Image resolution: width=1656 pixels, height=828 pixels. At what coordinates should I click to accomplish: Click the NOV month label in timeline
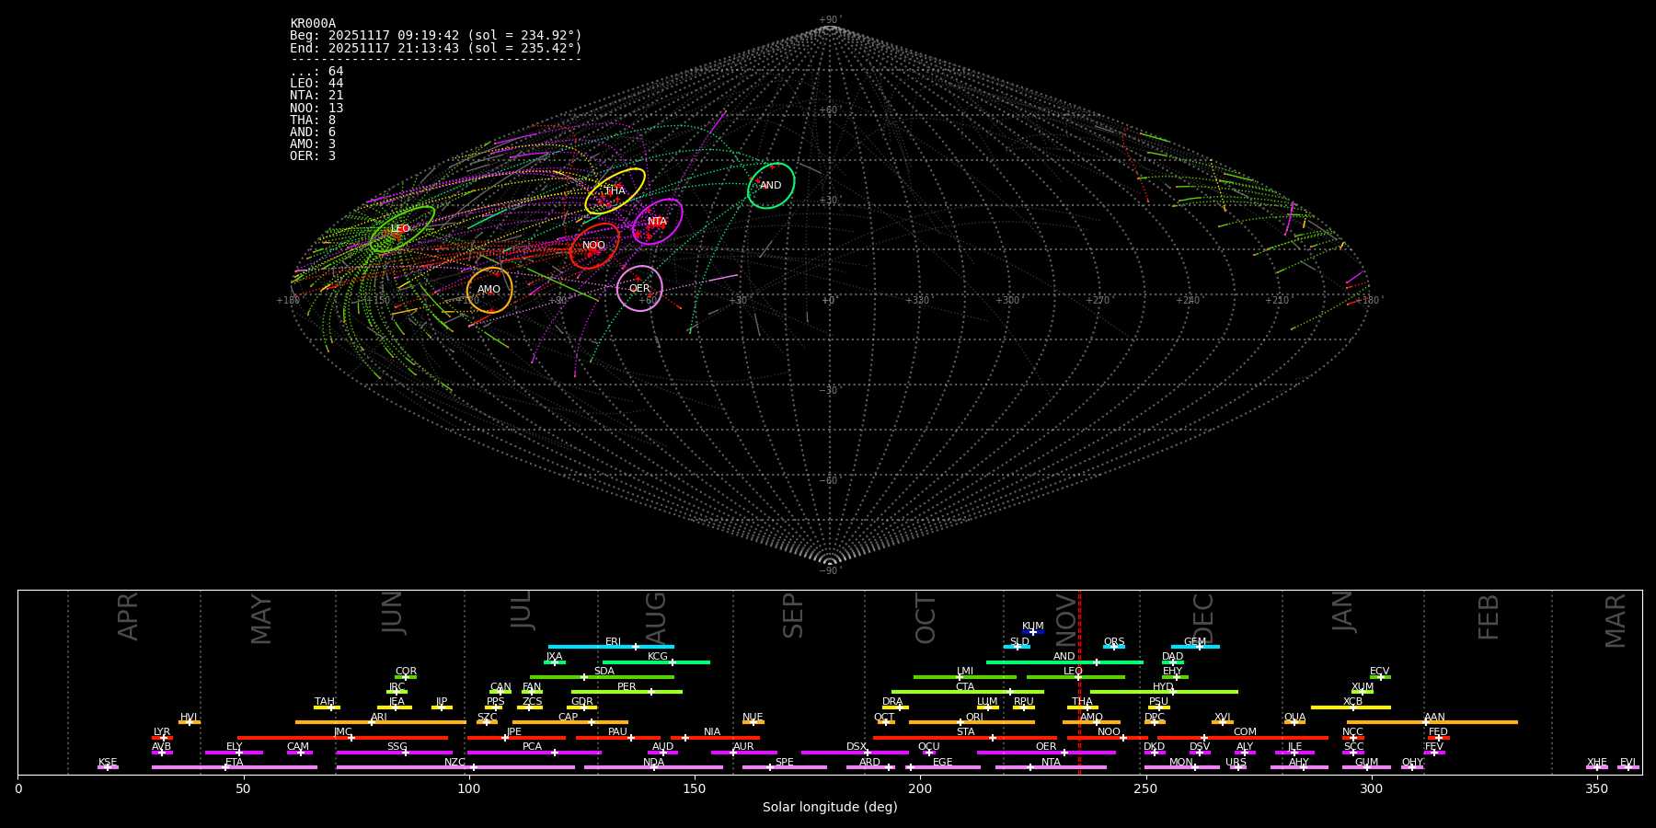pos(1066,619)
